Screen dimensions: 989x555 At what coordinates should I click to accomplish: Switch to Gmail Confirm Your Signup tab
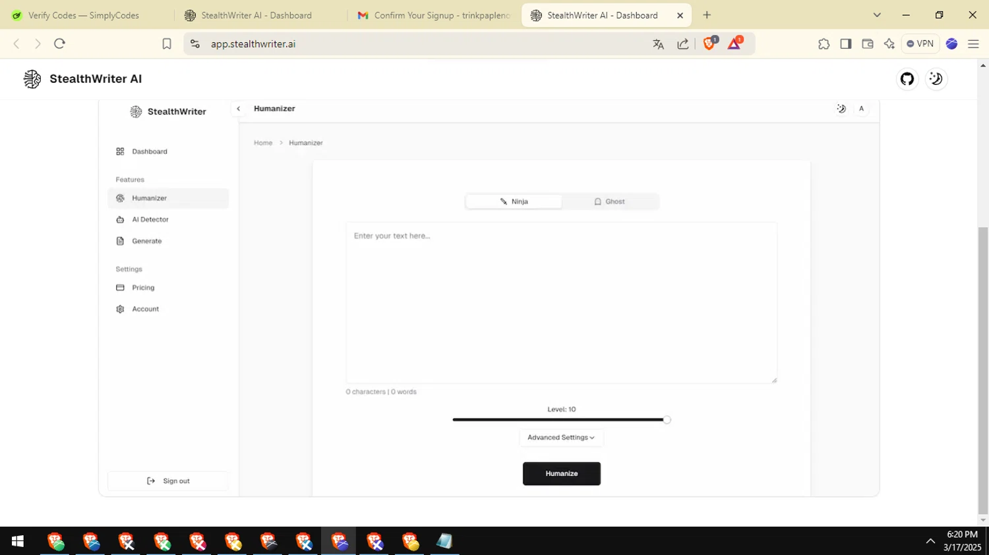coord(435,15)
